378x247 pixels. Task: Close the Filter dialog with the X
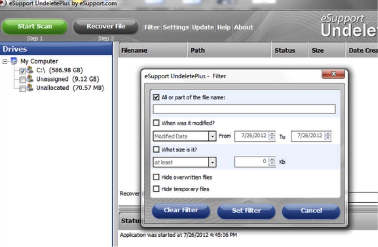(333, 74)
